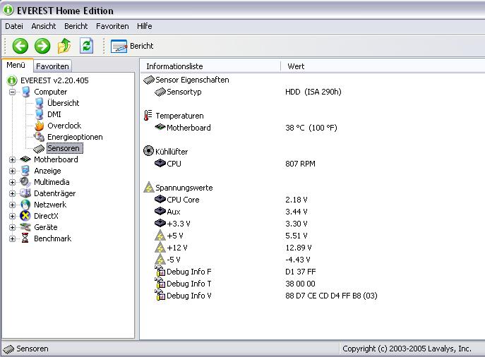Click the Datenträger drive icon
The image size is (485, 357).
click(x=25, y=193)
